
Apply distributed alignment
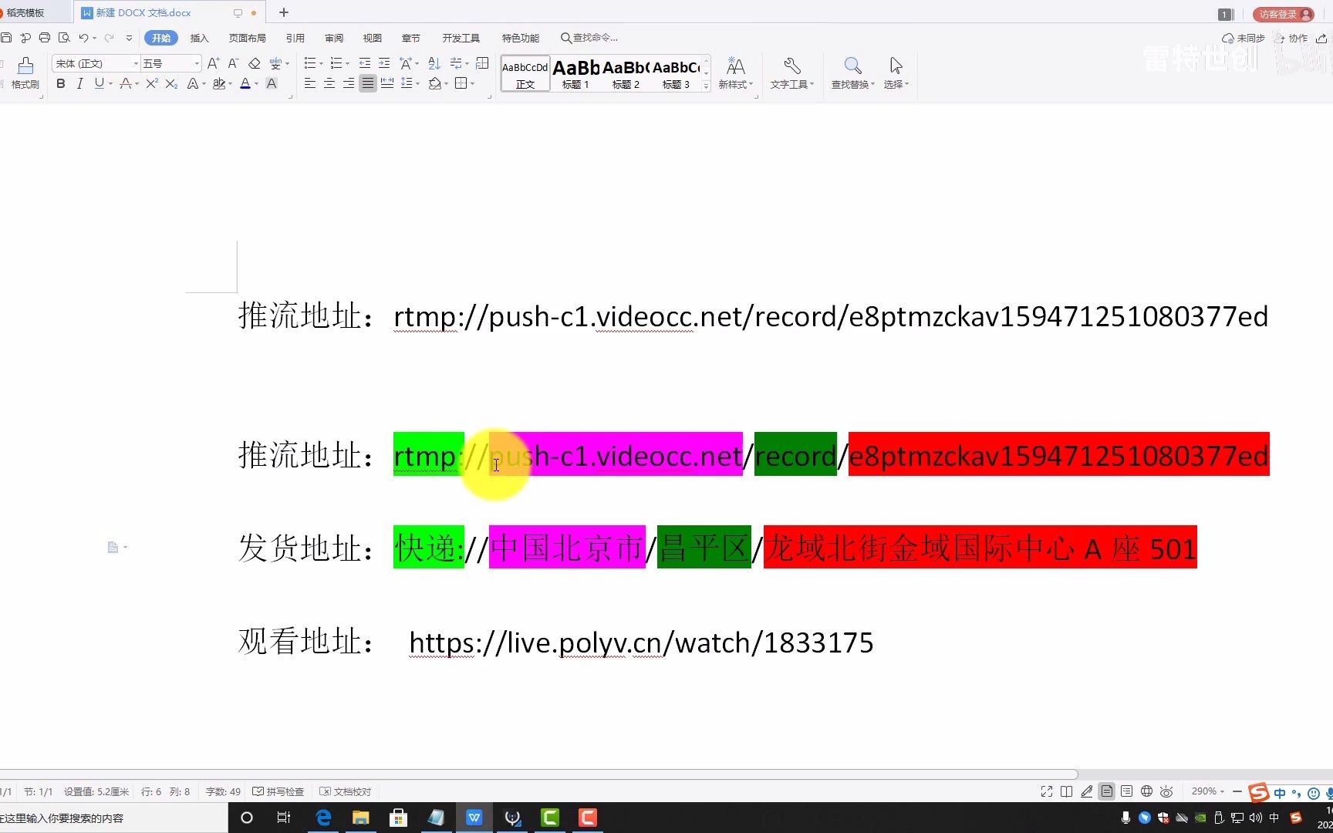[387, 83]
